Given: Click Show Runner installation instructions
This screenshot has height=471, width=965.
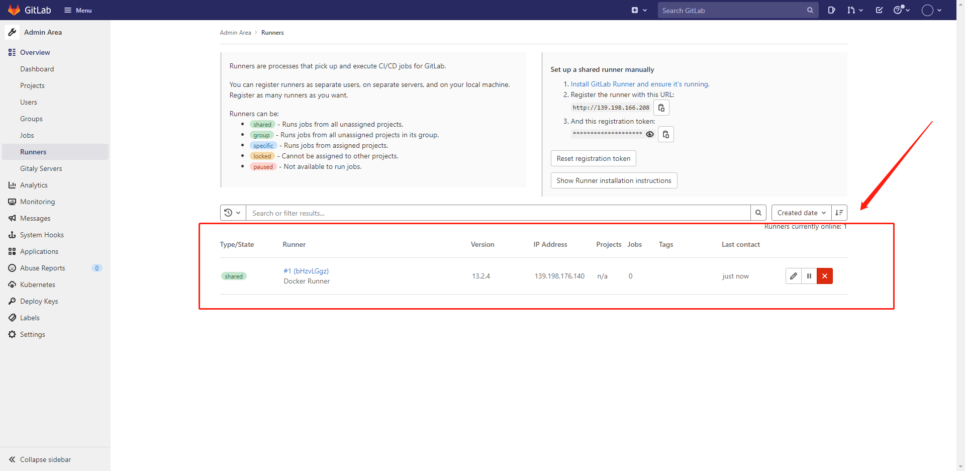Looking at the screenshot, I should [x=614, y=180].
